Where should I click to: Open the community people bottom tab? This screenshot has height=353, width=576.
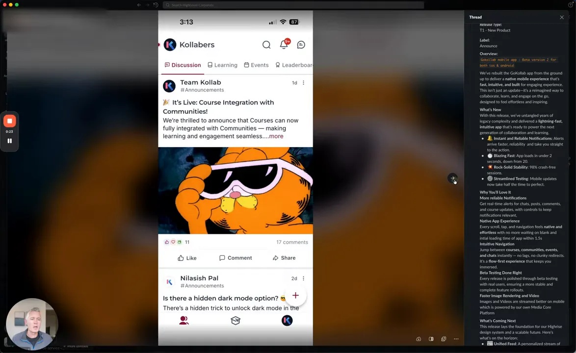point(183,320)
